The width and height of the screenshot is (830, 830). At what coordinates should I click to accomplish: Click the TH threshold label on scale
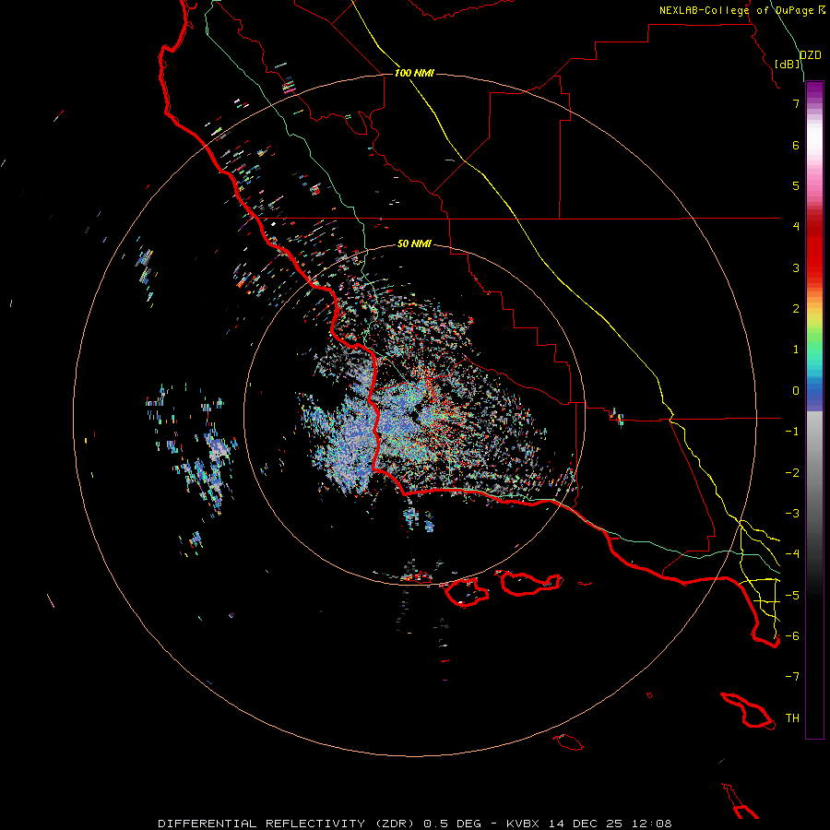point(792,718)
